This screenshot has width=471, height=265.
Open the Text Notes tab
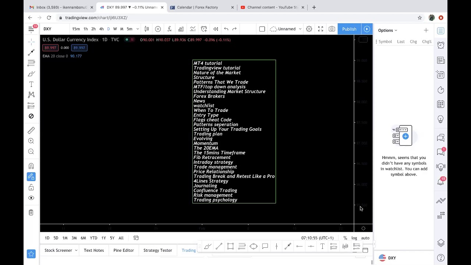tap(94, 250)
